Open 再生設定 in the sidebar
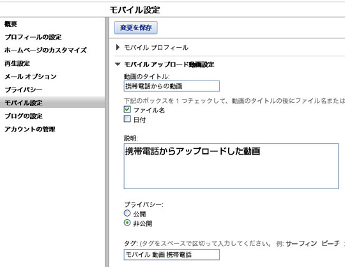This screenshot has width=345, height=267. point(17,63)
